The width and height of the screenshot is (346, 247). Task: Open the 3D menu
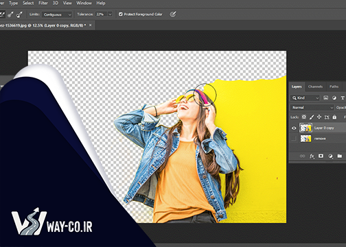[56, 3]
